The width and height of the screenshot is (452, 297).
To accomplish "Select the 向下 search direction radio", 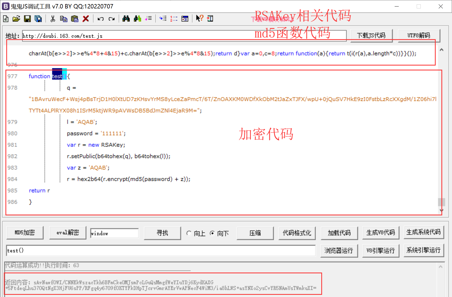I will (212, 233).
